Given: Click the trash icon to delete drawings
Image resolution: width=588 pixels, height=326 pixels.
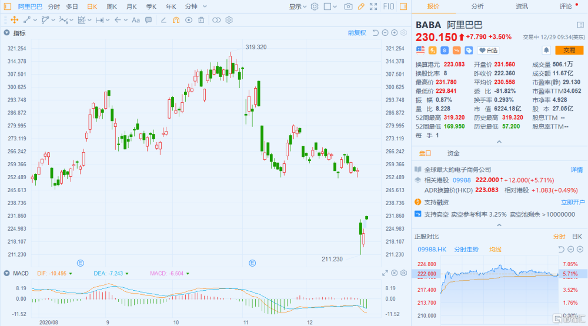Looking at the screenshot, I should (201, 20).
